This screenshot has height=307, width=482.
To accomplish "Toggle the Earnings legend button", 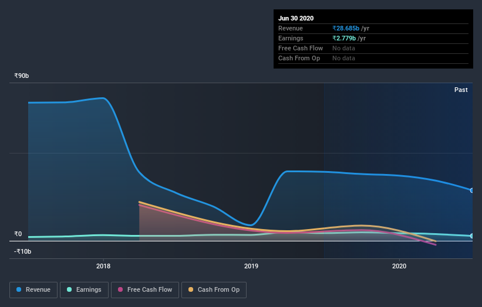I will click(84, 290).
